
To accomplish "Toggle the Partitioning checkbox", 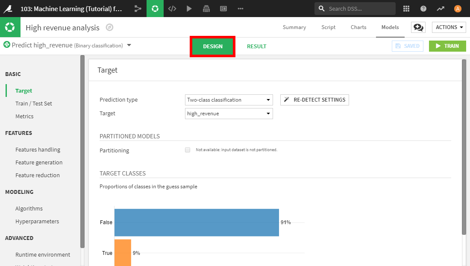I will pyautogui.click(x=188, y=150).
